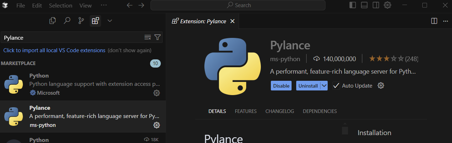Show more menu items ellipsis
Viewport: 452px width, 143px height.
tap(104, 5)
